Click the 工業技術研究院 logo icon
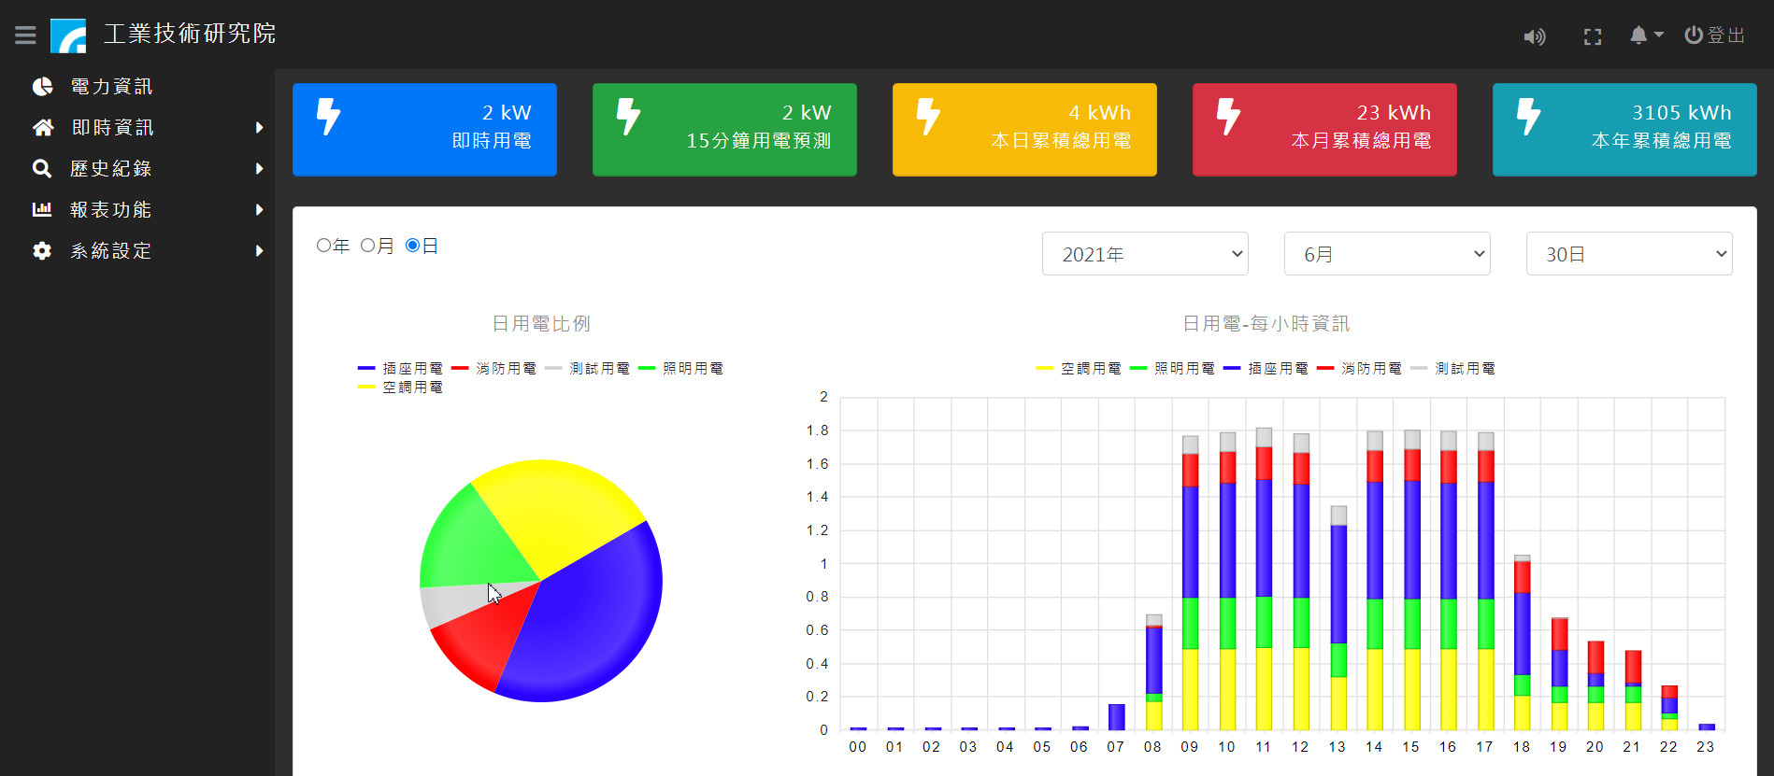This screenshot has height=776, width=1774. pyautogui.click(x=68, y=35)
